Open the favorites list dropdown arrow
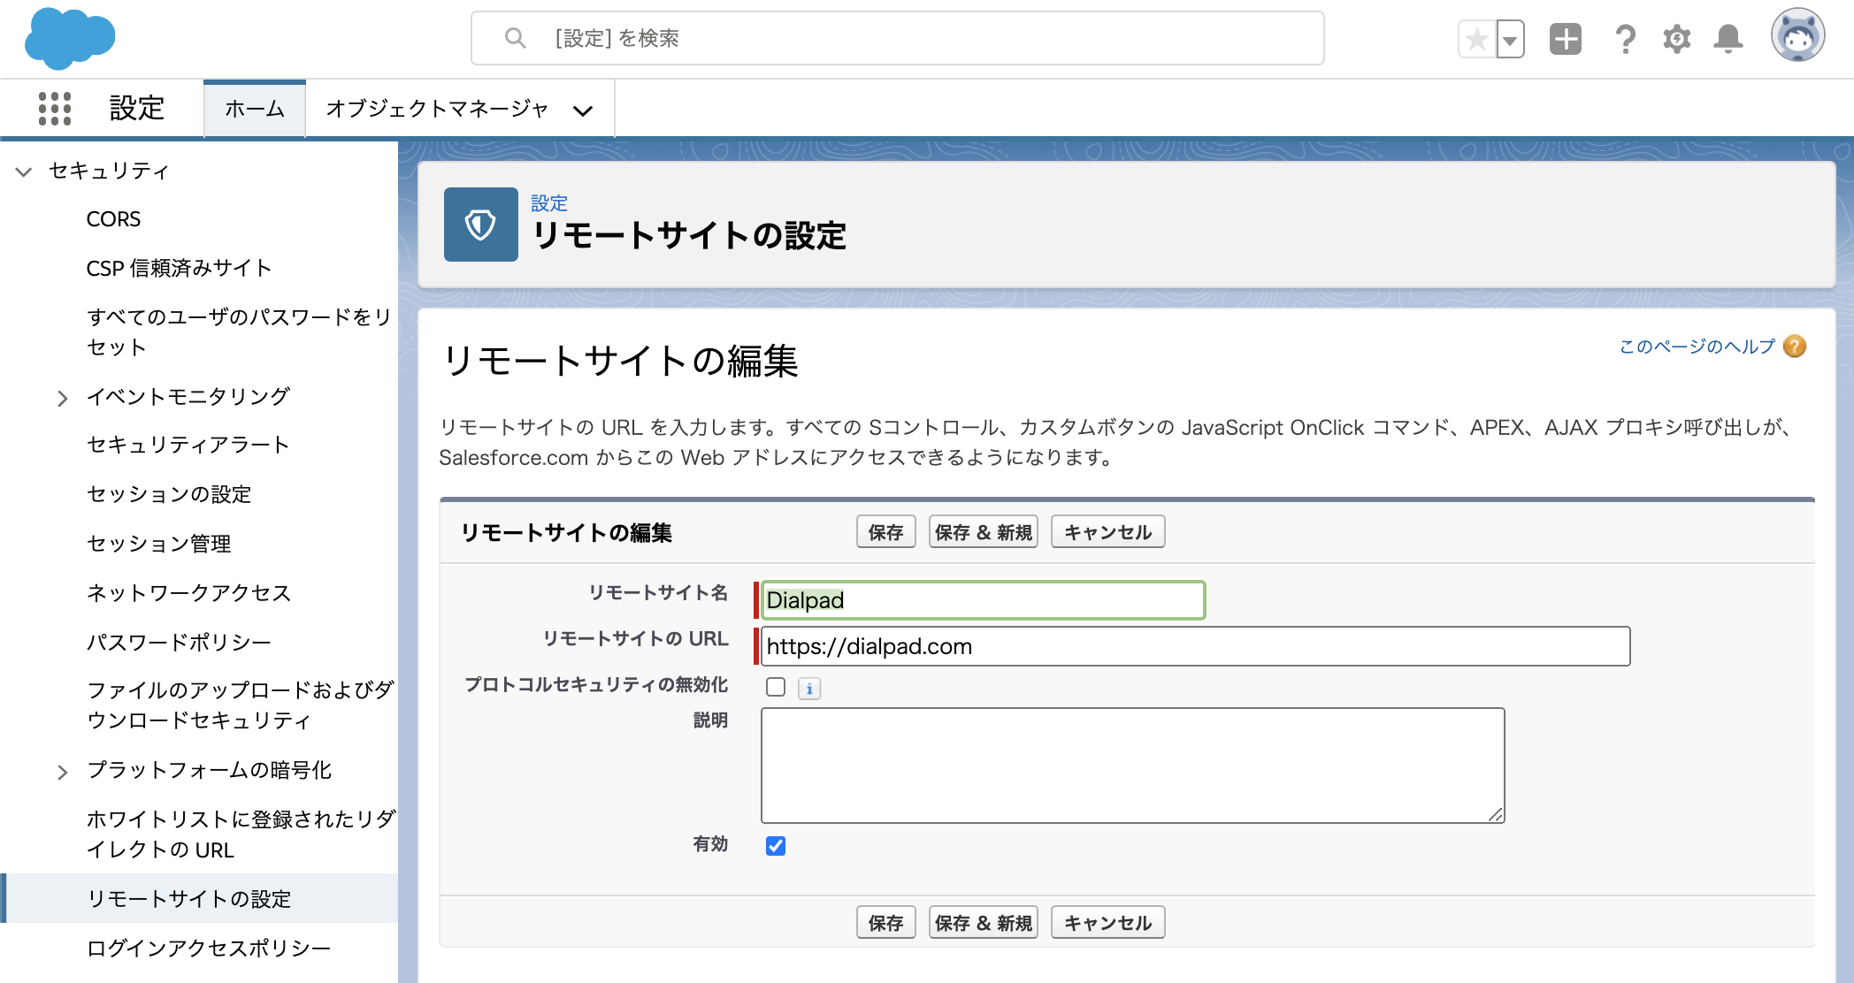This screenshot has width=1854, height=983. (1510, 39)
